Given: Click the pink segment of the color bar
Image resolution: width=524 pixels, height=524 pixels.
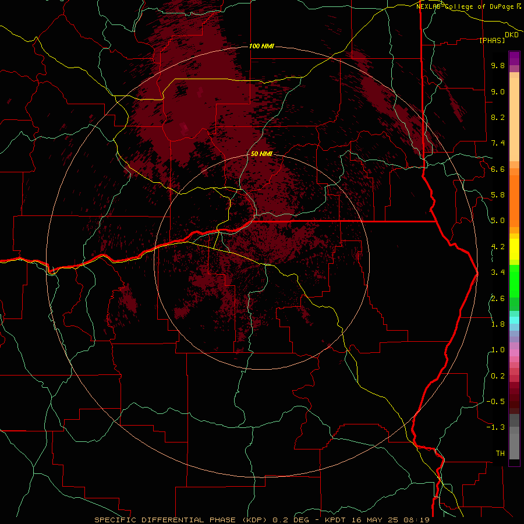Looking at the screenshot, I should (514, 353).
